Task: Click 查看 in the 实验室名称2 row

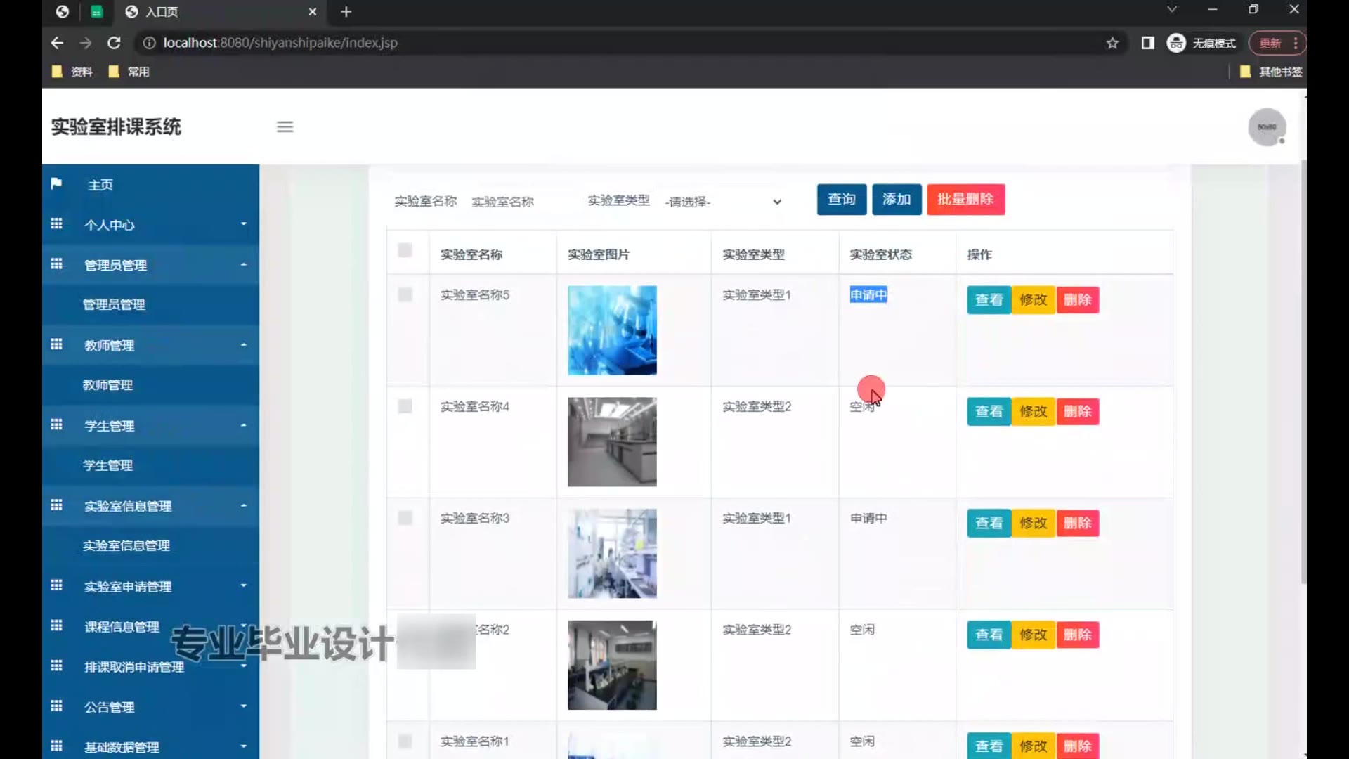Action: tap(989, 635)
